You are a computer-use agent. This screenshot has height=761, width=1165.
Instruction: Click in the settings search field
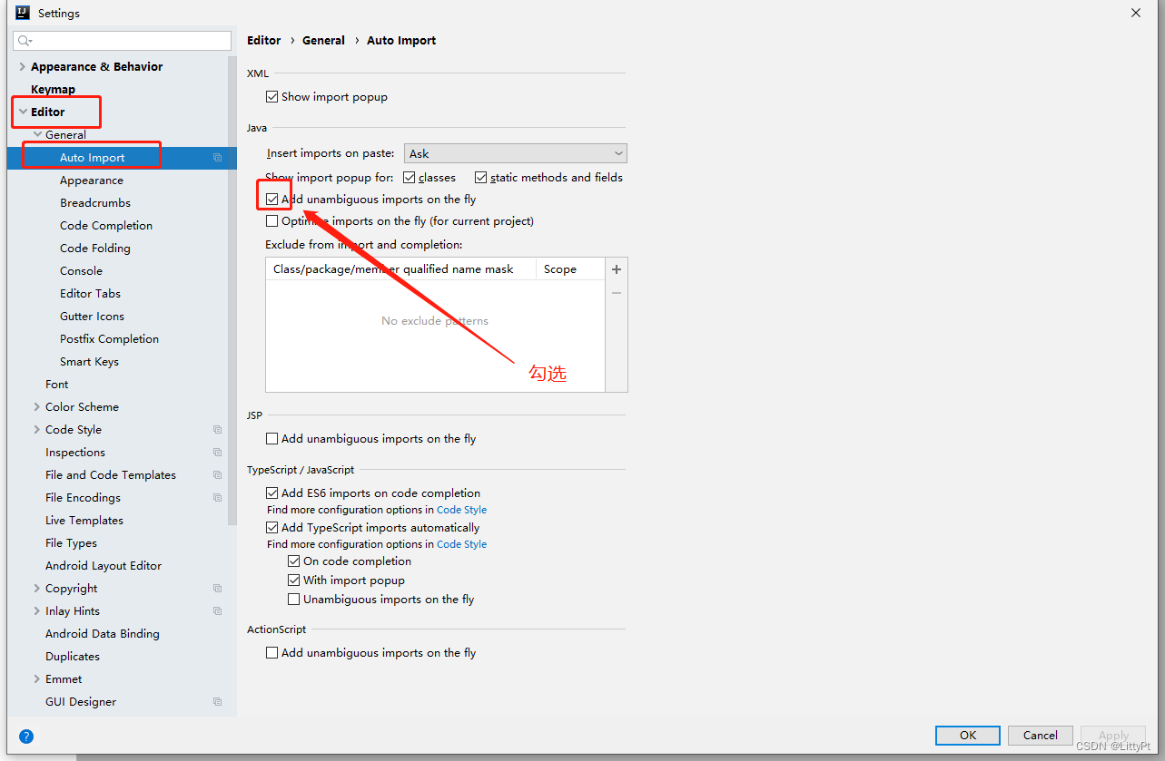123,41
